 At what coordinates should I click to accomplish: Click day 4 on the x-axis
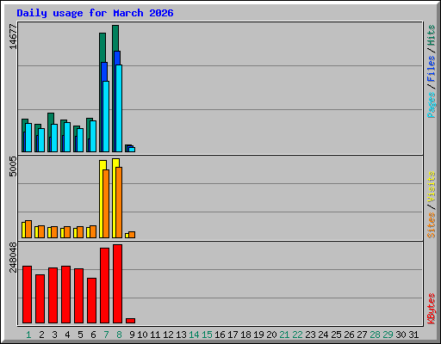pyautogui.click(x=67, y=335)
